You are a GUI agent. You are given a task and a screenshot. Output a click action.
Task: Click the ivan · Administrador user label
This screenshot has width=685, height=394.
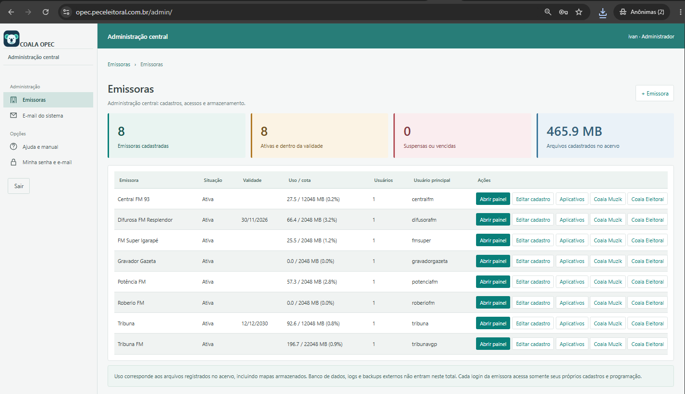[651, 36]
